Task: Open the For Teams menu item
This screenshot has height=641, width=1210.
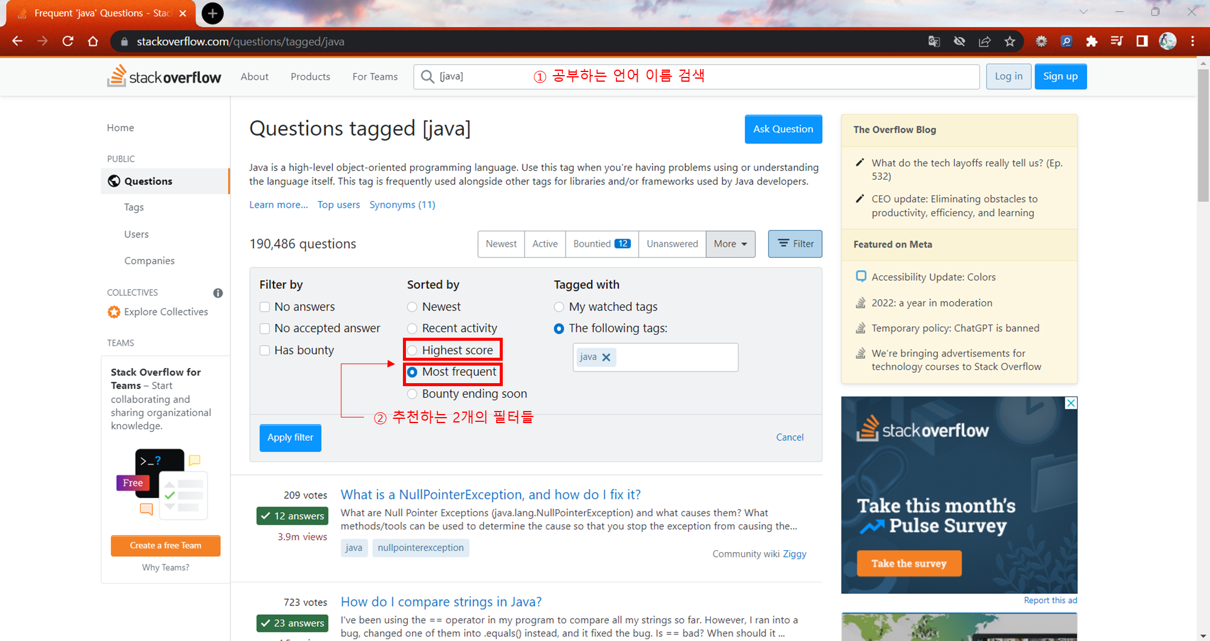Action: (375, 77)
